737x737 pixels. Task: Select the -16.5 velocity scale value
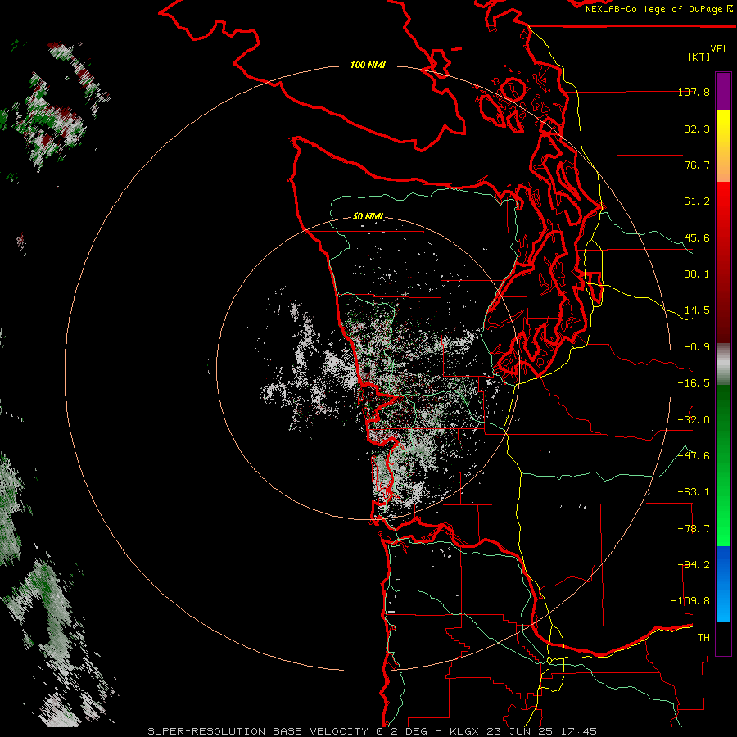click(694, 383)
